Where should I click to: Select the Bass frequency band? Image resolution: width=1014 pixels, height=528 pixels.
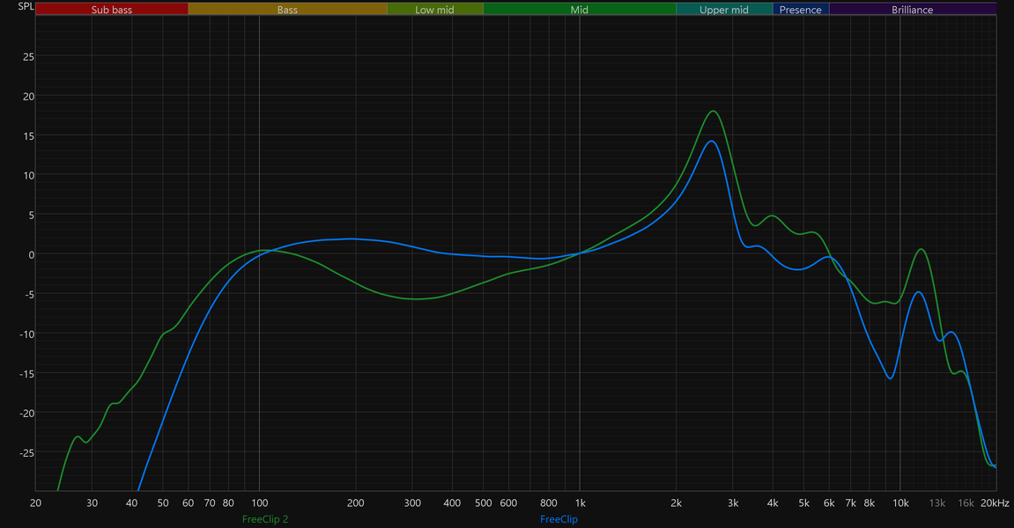288,9
